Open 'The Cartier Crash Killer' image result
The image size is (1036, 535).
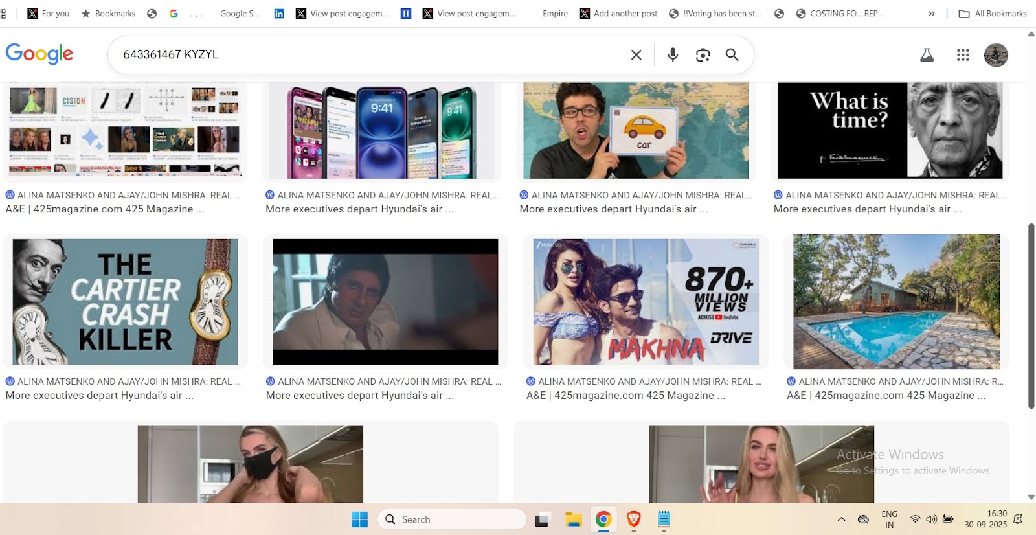click(126, 302)
